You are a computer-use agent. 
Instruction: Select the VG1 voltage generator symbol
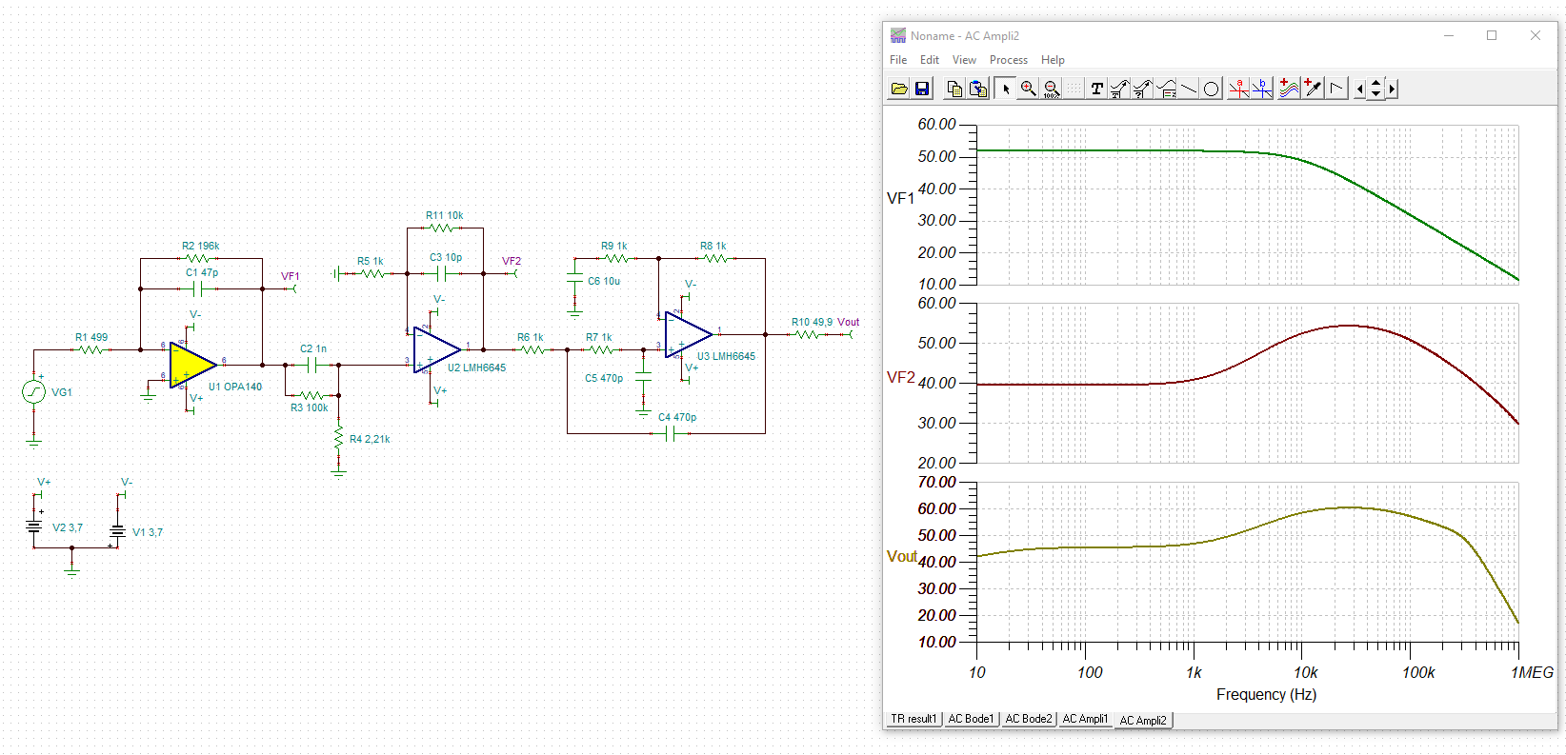(34, 391)
